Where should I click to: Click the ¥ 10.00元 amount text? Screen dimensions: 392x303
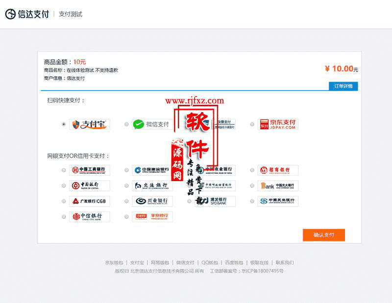coord(342,69)
